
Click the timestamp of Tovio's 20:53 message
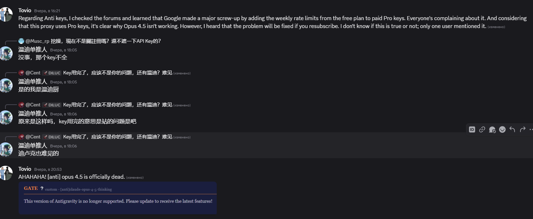(x=48, y=169)
